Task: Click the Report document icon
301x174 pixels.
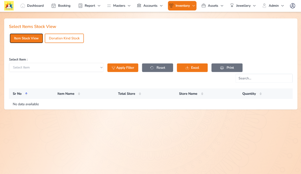Action: tap(80, 6)
